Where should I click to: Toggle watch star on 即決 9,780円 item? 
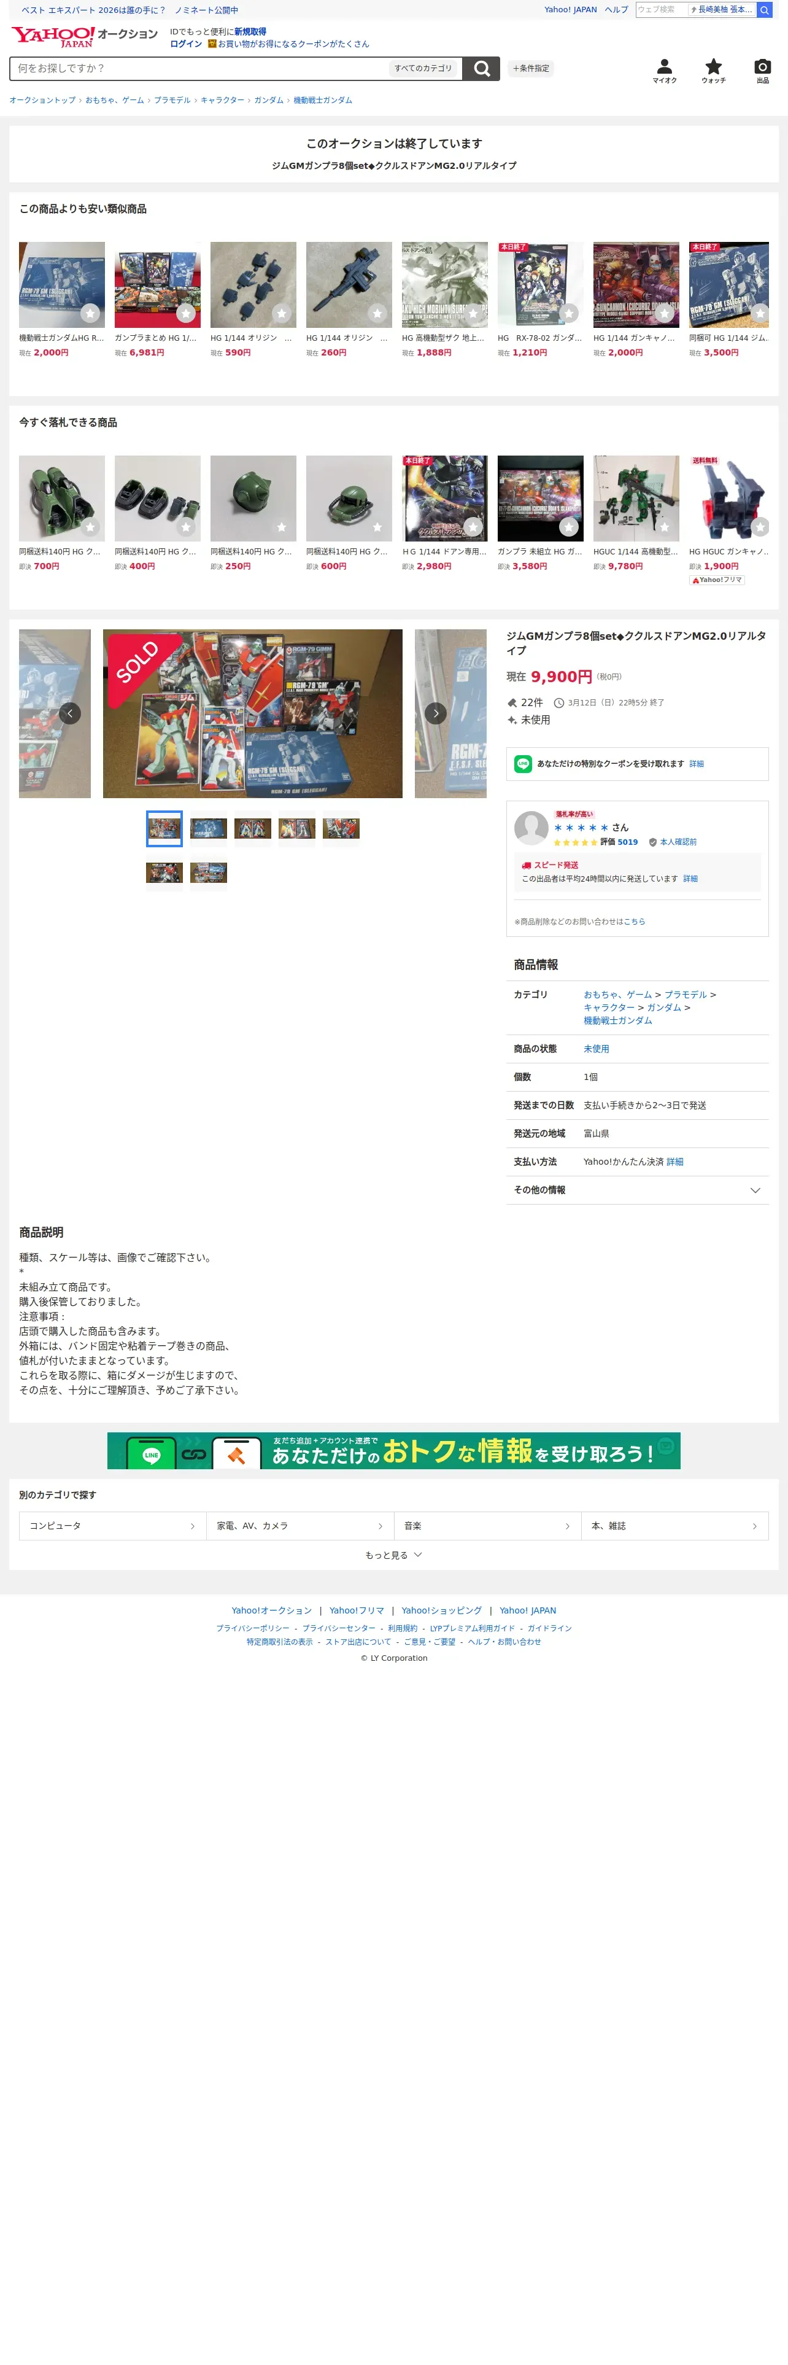pos(664,527)
